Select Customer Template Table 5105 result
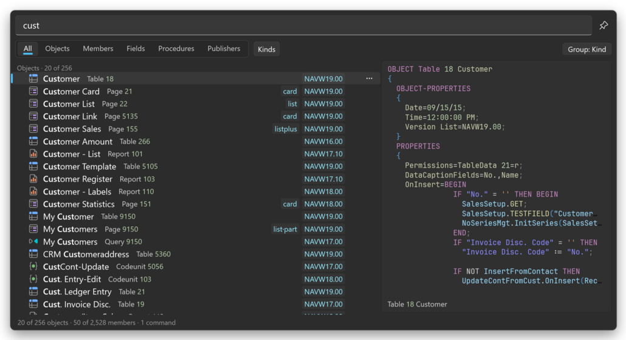The width and height of the screenshot is (626, 340). tap(196, 166)
